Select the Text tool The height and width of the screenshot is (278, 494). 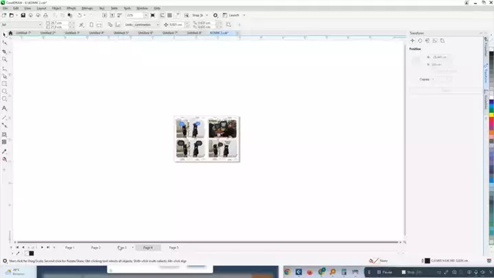click(4, 108)
